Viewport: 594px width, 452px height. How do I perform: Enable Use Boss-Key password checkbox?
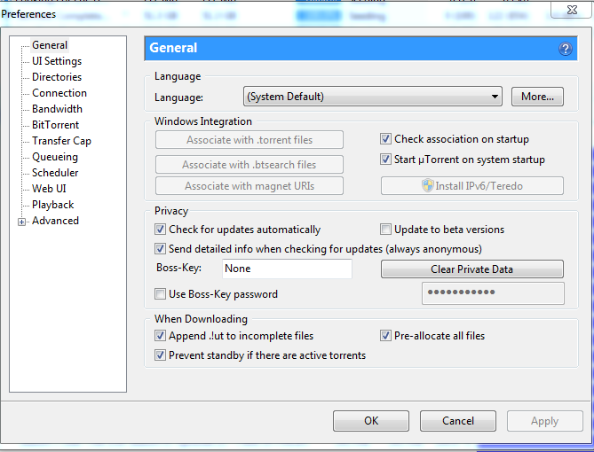161,294
